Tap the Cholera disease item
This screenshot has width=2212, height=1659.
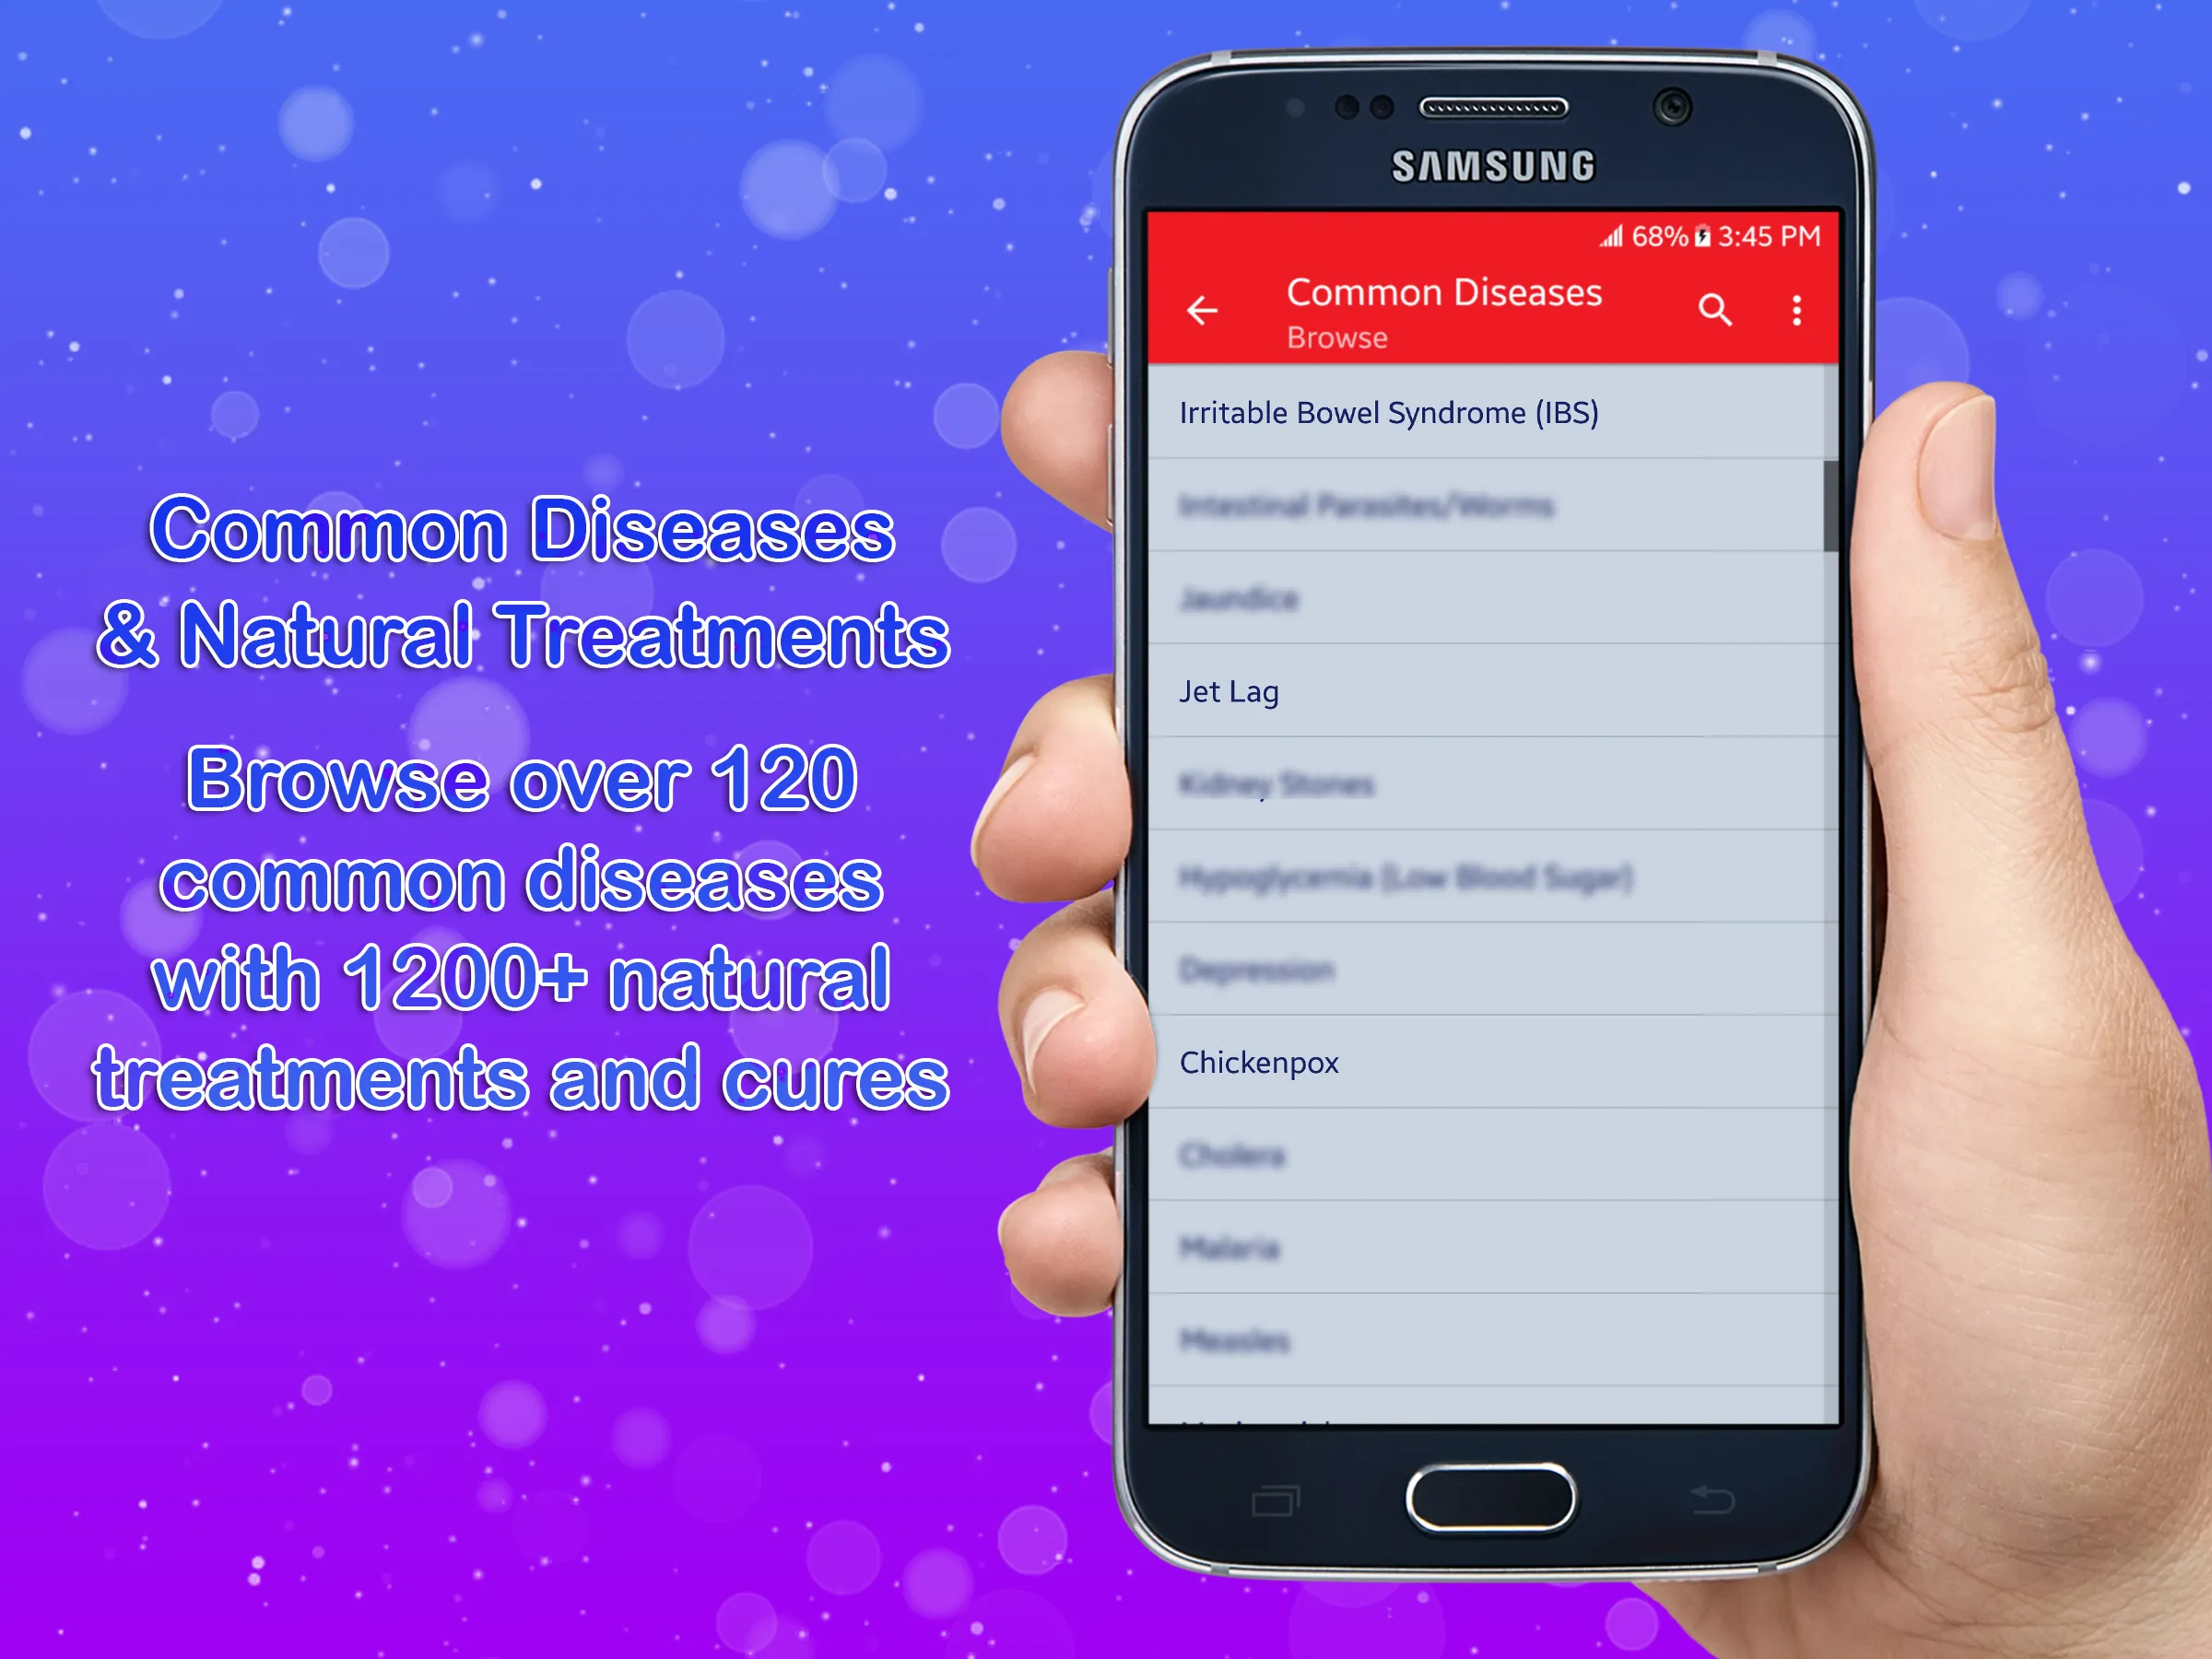point(1488,1156)
